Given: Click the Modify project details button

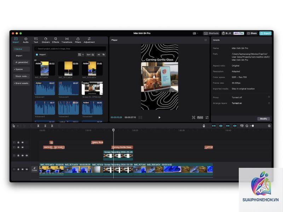Looking at the screenshot, I should [x=264, y=119].
